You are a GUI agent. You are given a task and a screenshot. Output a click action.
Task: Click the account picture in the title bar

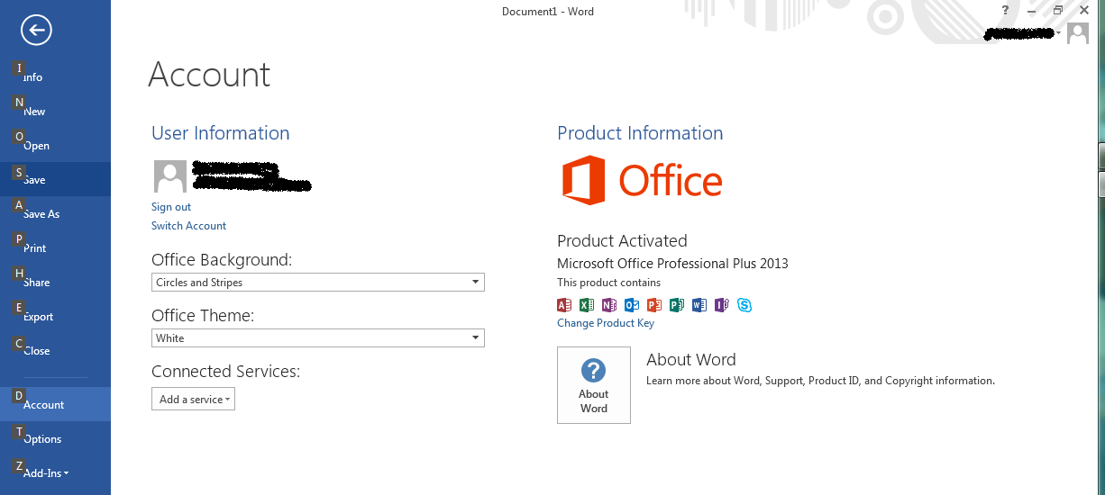tap(1077, 33)
